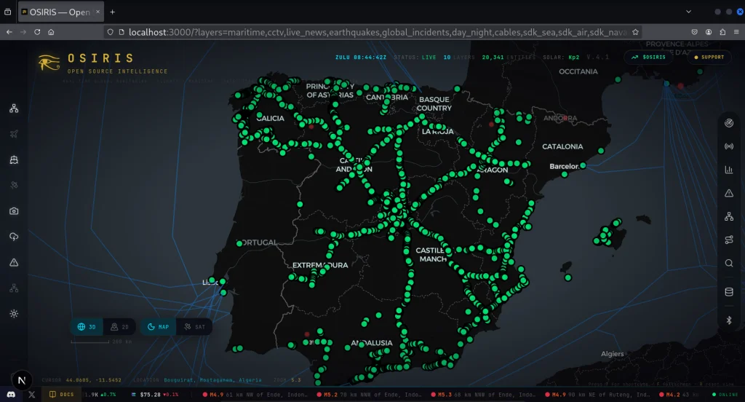Bookmark page with the star icon
Viewport: 745px width, 402px height.
tap(635, 32)
